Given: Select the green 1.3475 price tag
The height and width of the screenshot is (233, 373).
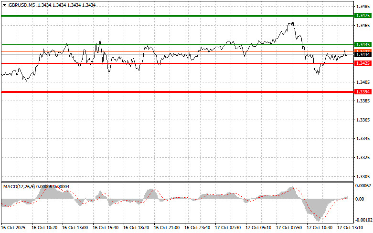Looking at the screenshot, I should tap(363, 16).
